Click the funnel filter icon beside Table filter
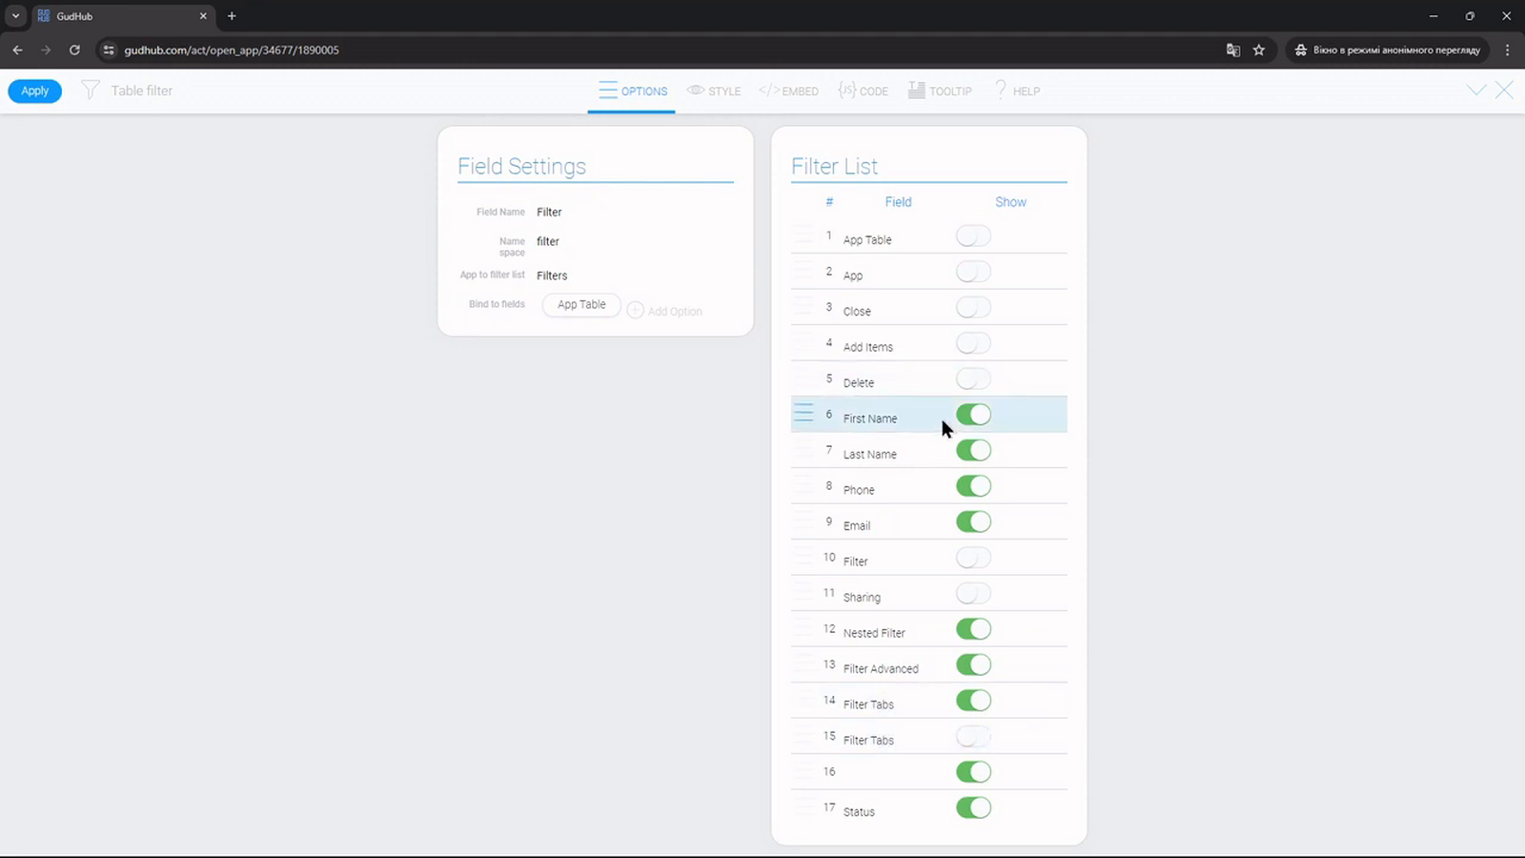The width and height of the screenshot is (1525, 858). [91, 91]
